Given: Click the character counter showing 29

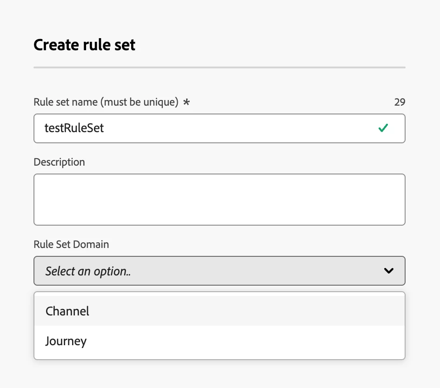Looking at the screenshot, I should [400, 102].
